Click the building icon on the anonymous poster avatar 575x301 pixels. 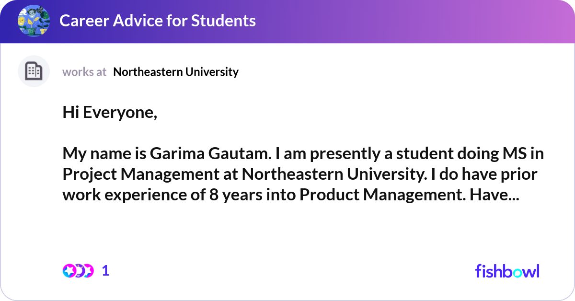click(34, 70)
